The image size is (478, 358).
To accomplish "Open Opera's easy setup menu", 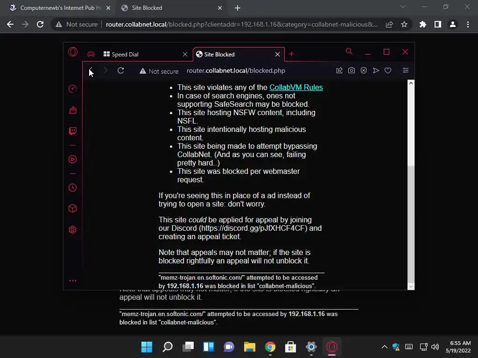I will point(406,70).
